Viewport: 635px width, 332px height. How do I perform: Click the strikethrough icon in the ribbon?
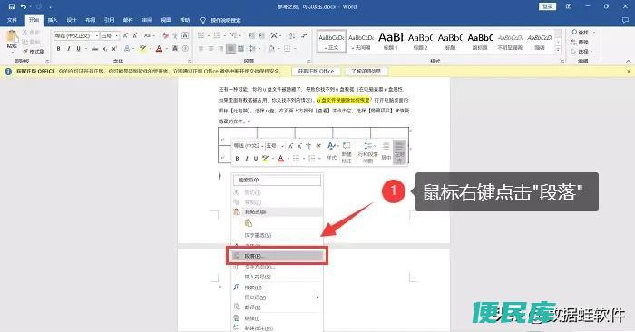(94, 49)
